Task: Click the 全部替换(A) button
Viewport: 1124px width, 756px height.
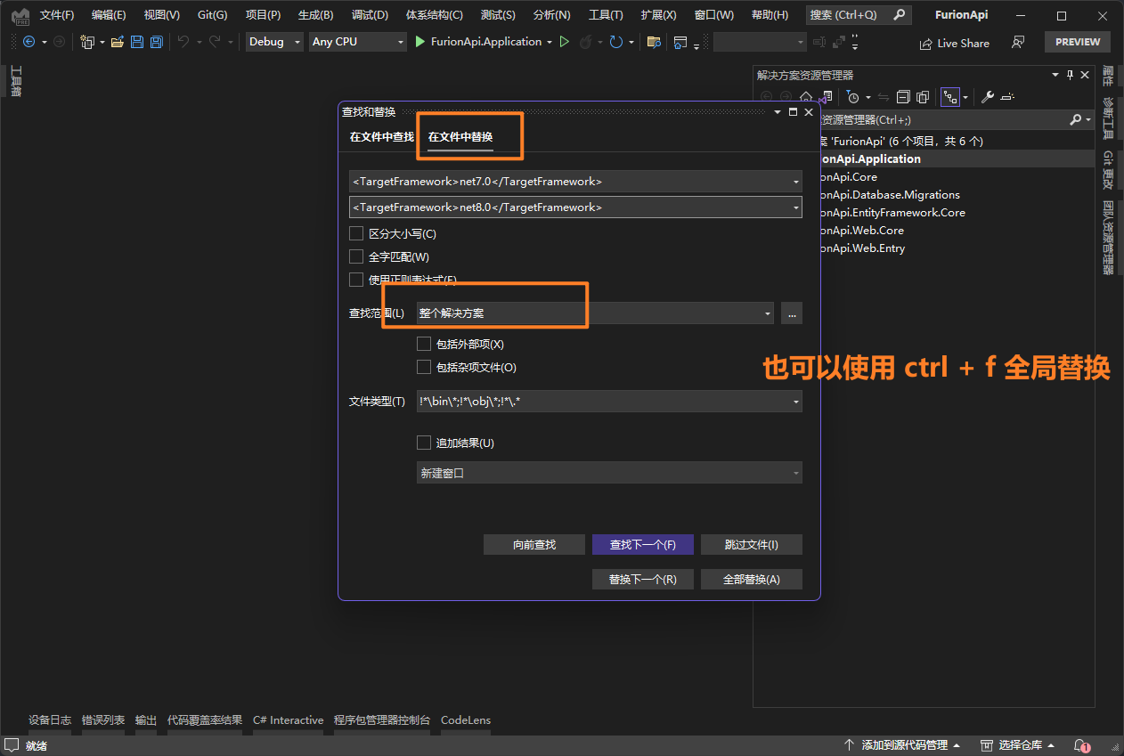Action: (751, 580)
